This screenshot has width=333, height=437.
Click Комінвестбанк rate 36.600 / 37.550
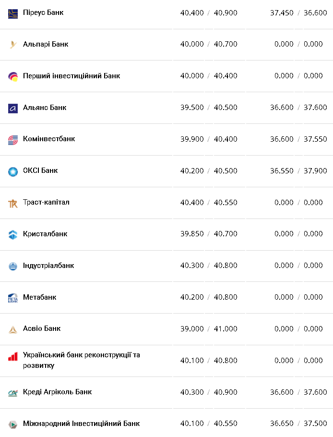click(x=298, y=139)
